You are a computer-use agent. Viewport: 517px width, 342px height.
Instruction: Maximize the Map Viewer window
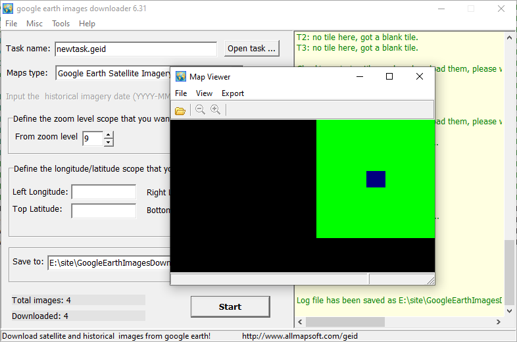[x=389, y=76]
